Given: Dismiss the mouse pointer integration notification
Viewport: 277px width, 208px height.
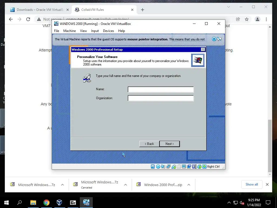Looking at the screenshot, I should (x=214, y=39).
